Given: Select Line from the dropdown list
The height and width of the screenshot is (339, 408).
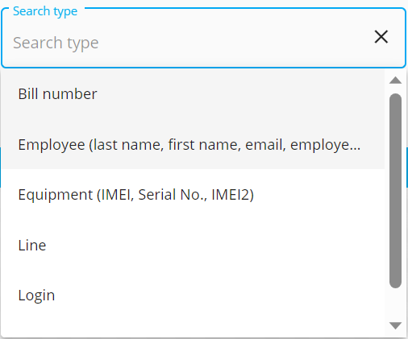Looking at the screenshot, I should pos(193,245).
